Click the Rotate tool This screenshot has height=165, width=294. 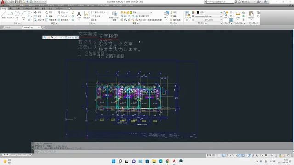click(49, 12)
